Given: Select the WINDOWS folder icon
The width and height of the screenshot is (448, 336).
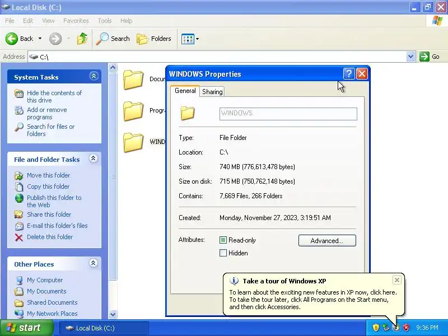Looking at the screenshot, I should pos(133,142).
